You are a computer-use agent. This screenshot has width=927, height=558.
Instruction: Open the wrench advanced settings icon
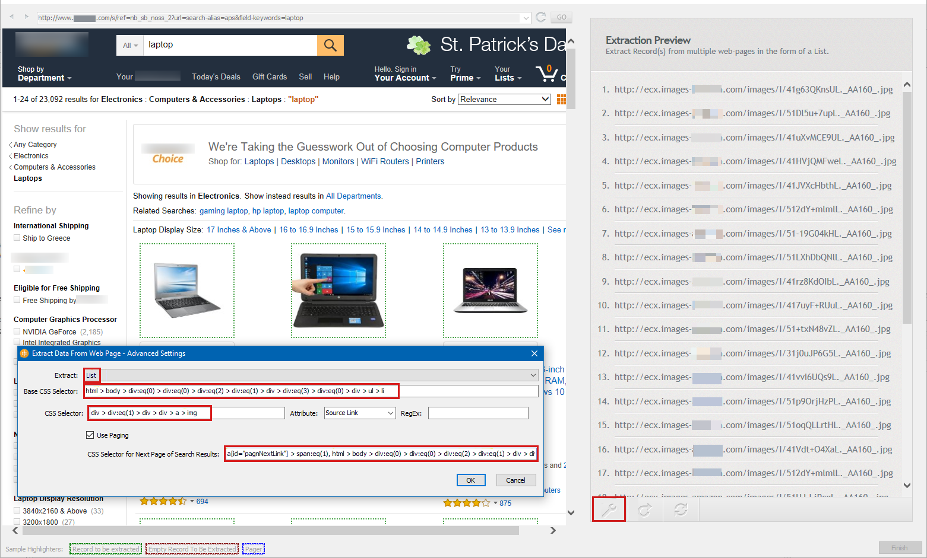[609, 509]
